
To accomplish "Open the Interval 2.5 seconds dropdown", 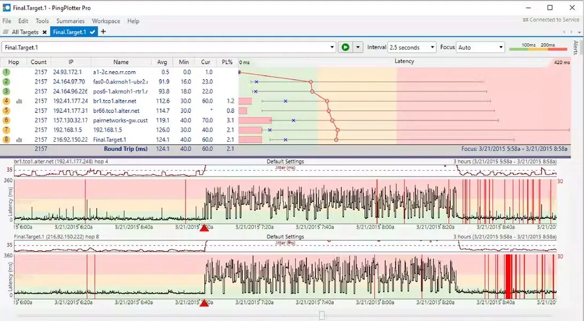I will click(412, 47).
